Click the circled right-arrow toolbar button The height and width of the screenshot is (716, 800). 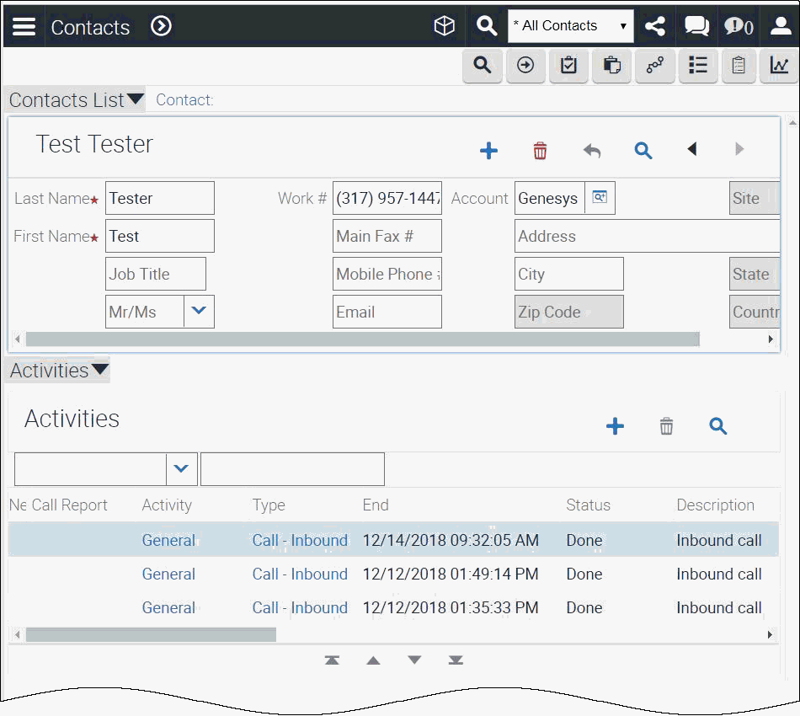[525, 66]
